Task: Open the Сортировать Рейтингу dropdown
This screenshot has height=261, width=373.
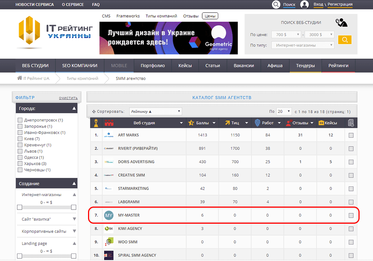Action: tap(156, 111)
